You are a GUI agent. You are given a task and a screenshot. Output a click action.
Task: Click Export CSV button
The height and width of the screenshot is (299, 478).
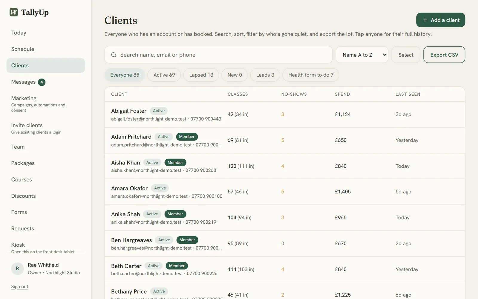[x=444, y=55]
